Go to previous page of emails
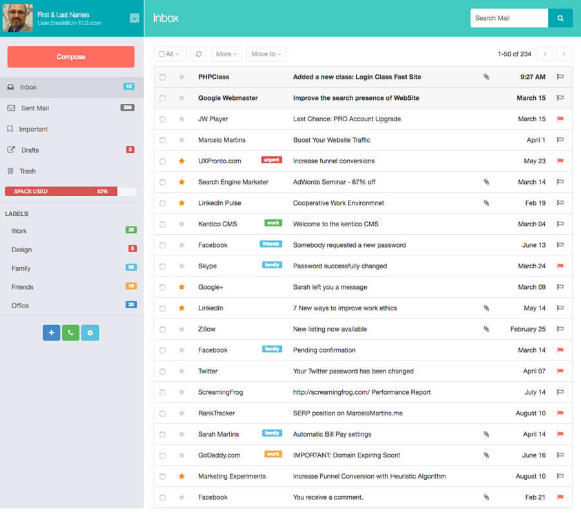581x525 pixels. tap(545, 54)
